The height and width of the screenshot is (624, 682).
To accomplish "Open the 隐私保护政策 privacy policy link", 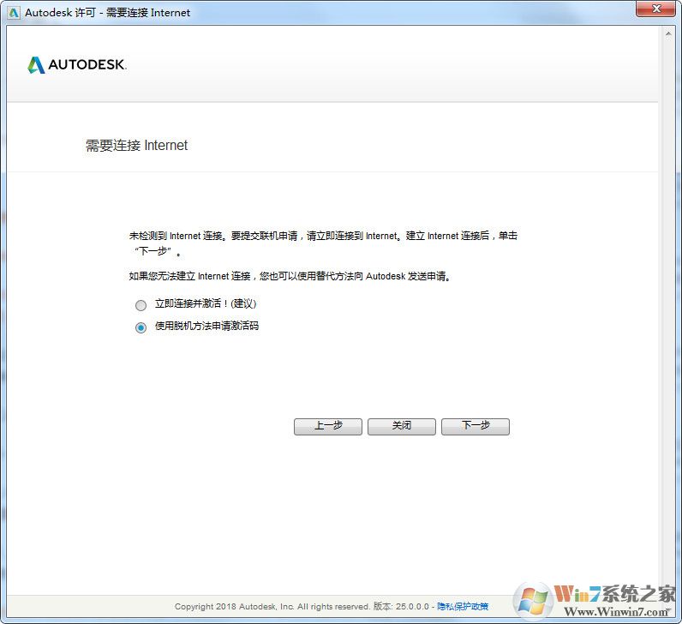I will tap(463, 606).
